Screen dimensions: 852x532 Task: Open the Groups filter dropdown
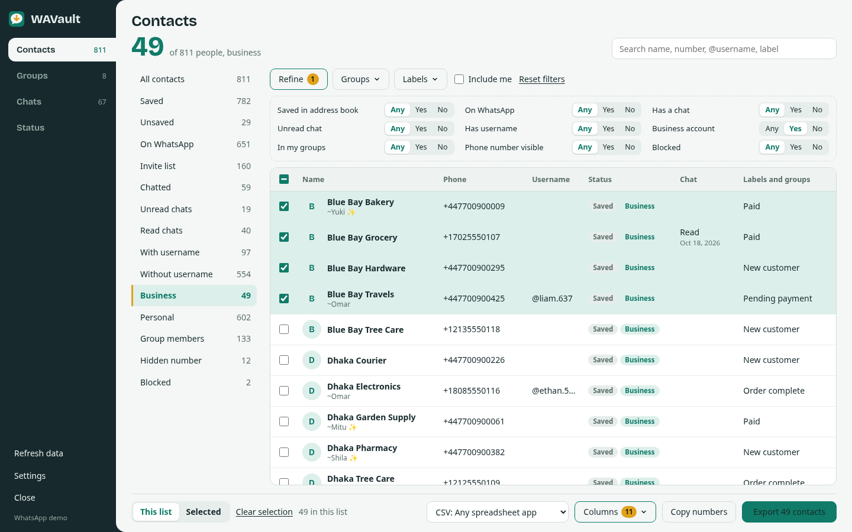point(360,79)
